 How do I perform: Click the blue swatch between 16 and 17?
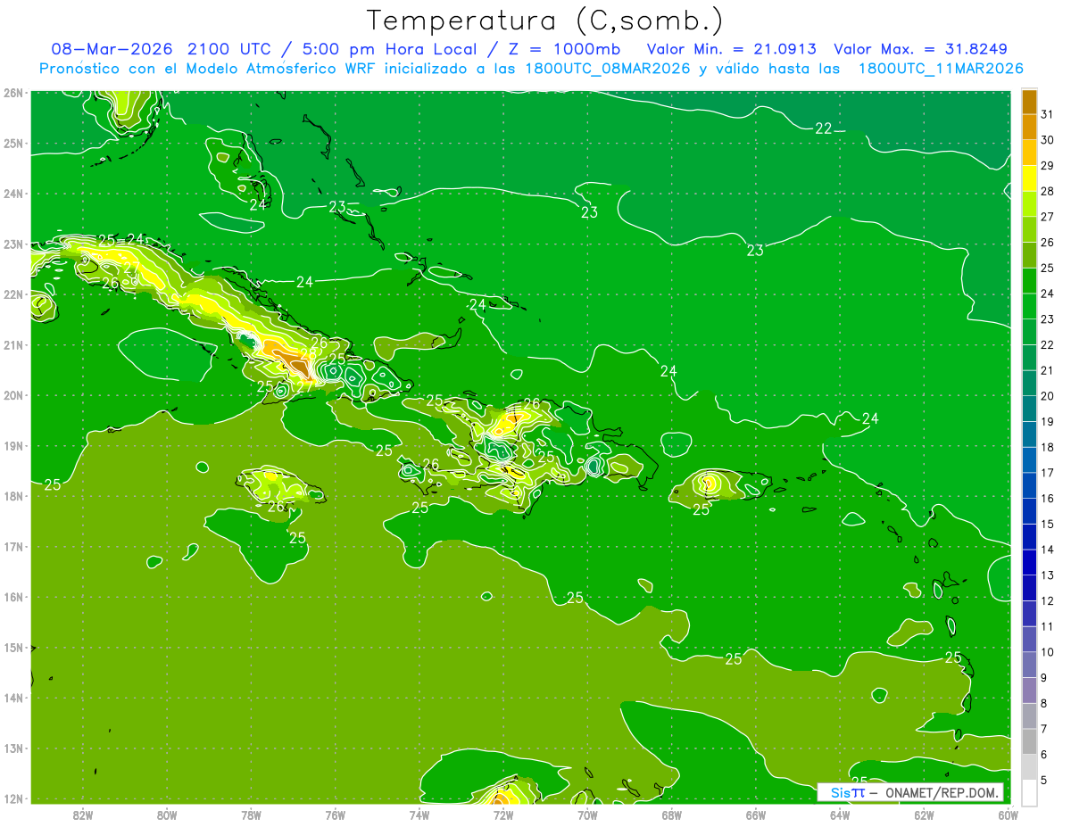pos(1029,485)
